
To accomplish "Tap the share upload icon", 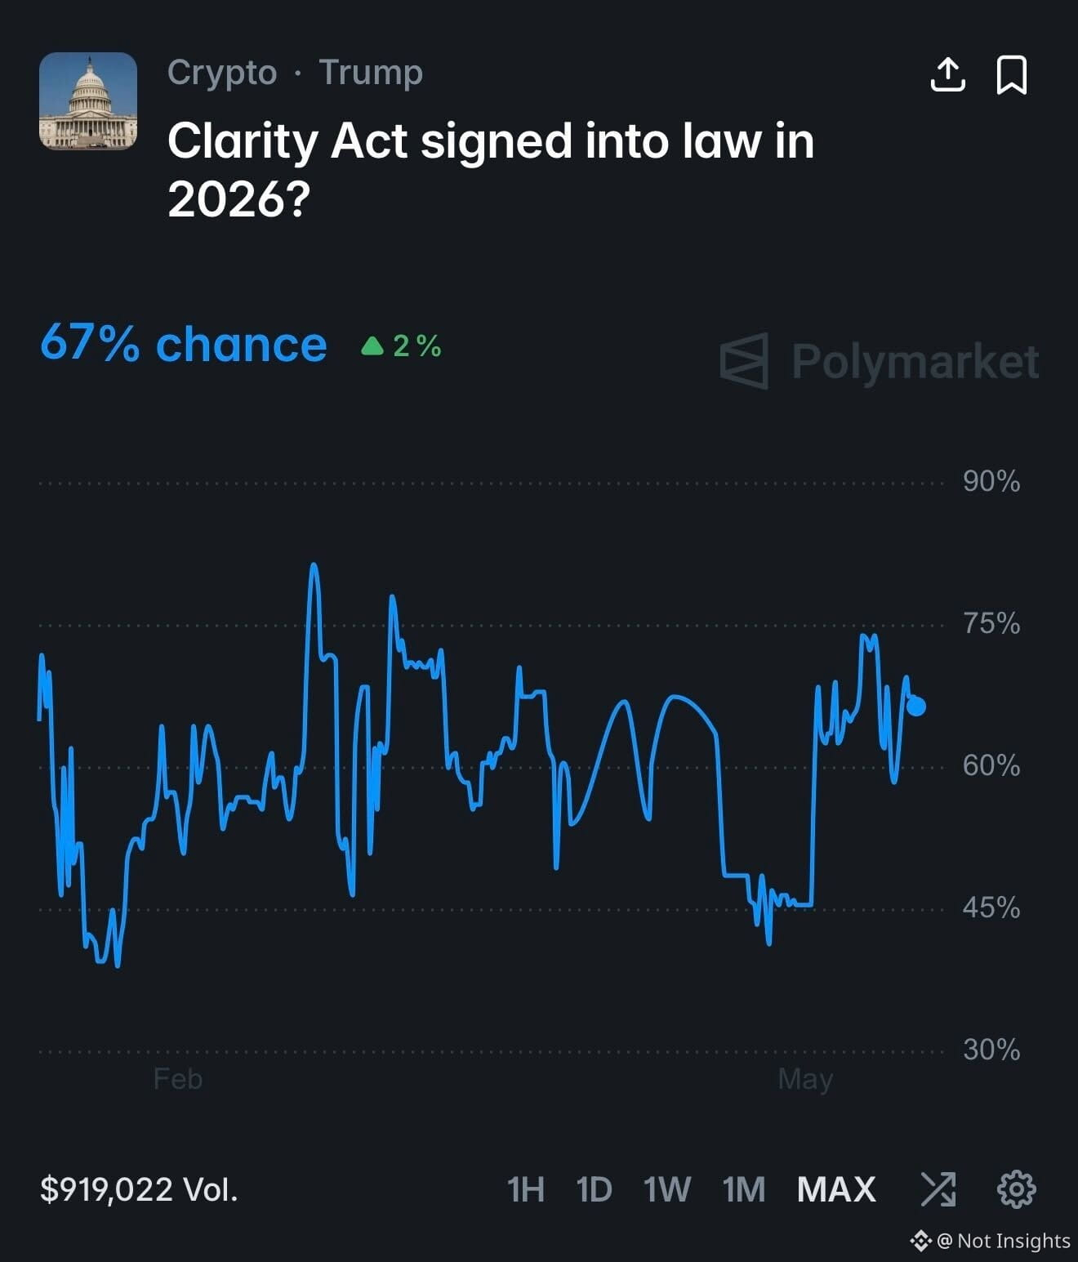I will (948, 74).
